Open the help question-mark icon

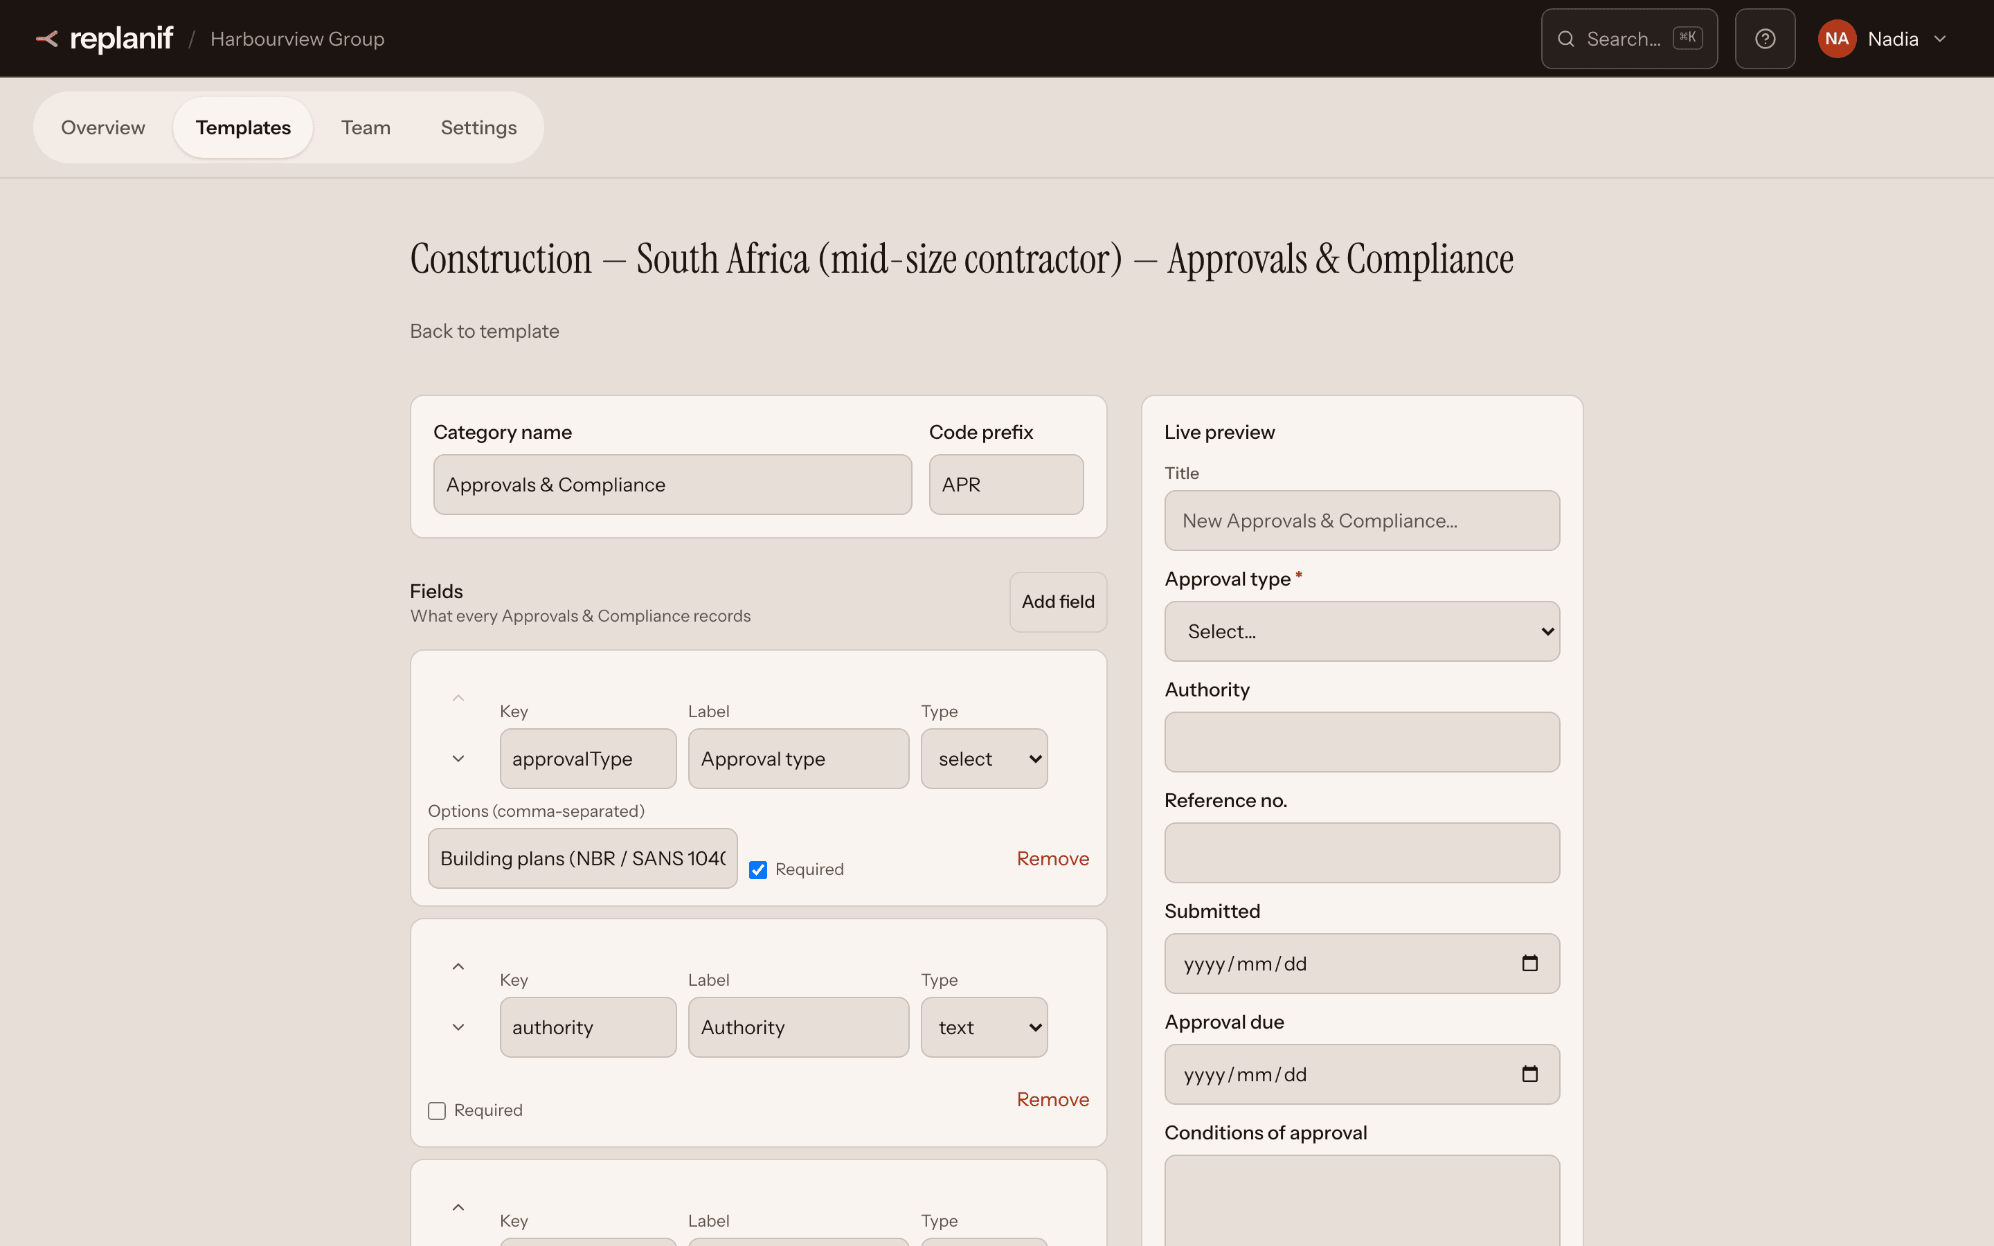tap(1765, 39)
